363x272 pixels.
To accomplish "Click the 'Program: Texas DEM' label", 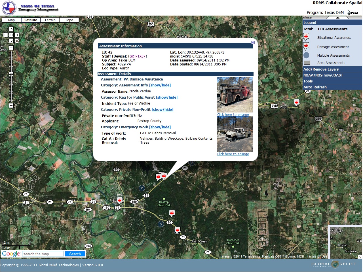I will [325, 12].
